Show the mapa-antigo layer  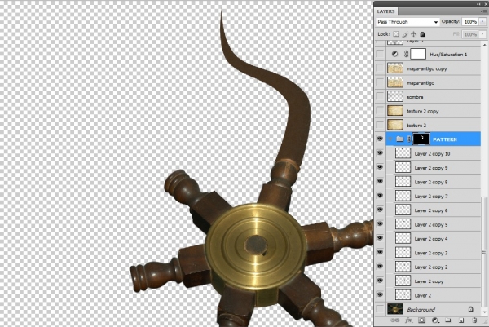tap(380, 82)
